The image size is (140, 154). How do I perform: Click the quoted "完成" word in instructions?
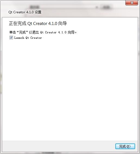point(23,32)
